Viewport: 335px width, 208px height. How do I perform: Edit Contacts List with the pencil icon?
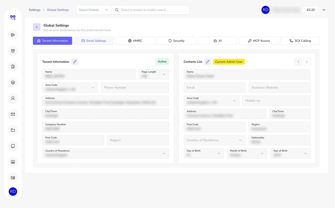(207, 62)
